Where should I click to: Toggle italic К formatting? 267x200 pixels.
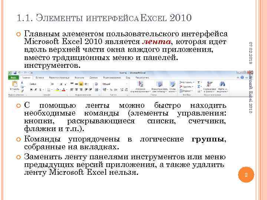36,90
